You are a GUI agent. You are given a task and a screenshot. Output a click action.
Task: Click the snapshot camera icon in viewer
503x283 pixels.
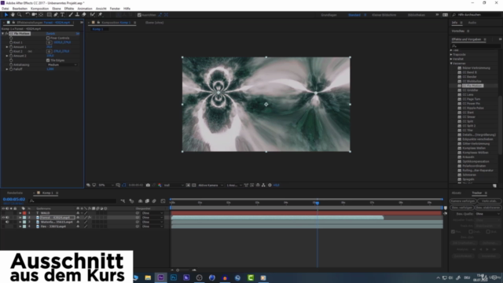148,186
